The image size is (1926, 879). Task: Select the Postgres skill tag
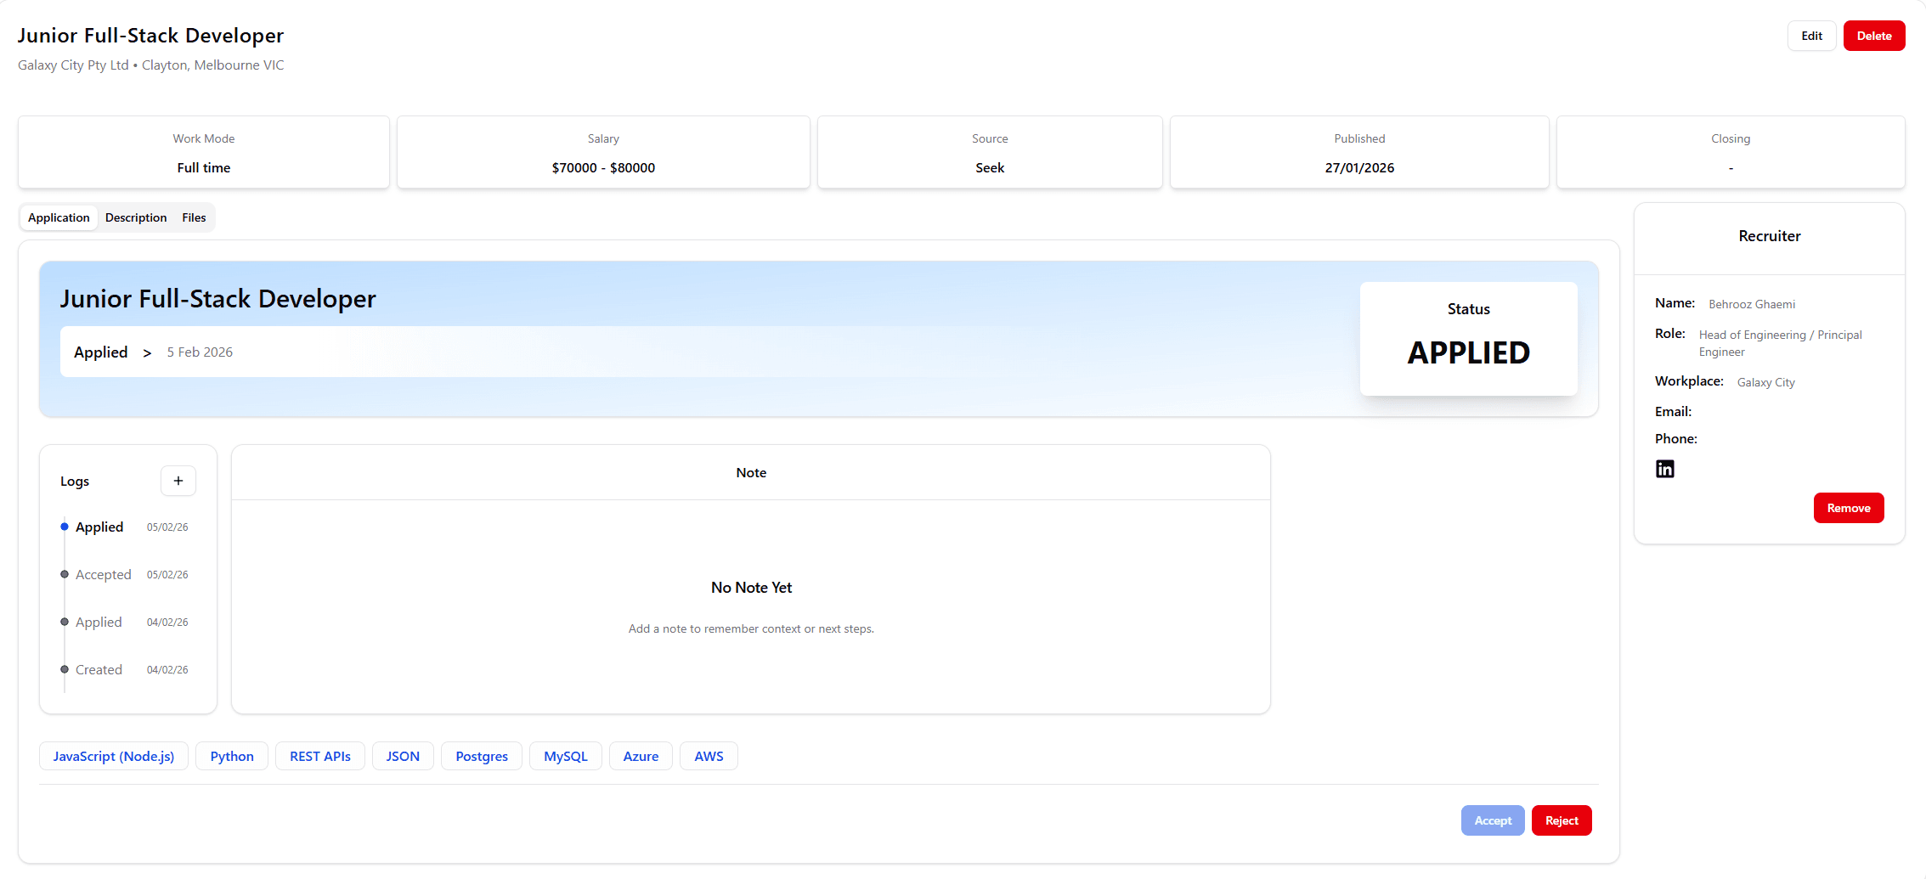click(481, 756)
